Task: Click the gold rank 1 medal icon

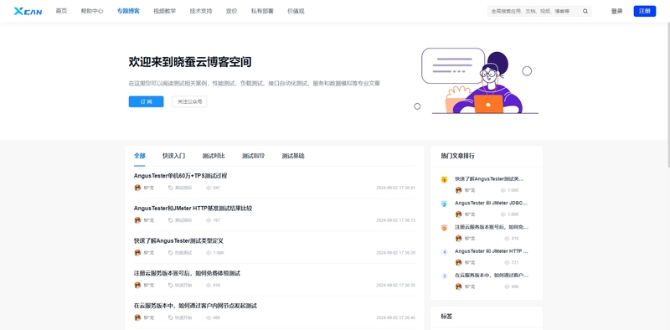Action: point(444,179)
